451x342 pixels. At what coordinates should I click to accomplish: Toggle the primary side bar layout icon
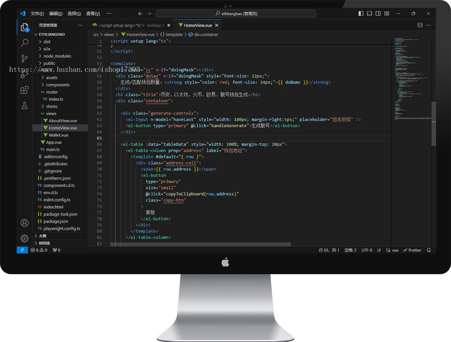click(361, 14)
